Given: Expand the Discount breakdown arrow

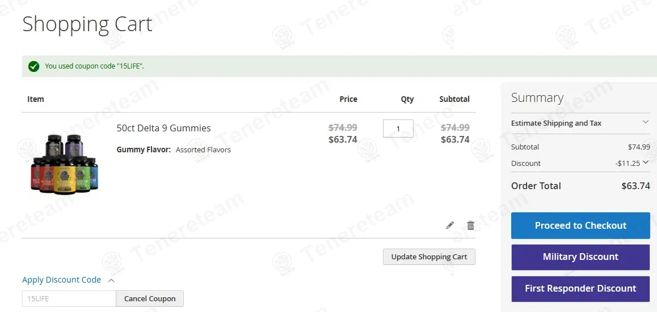Looking at the screenshot, I should click(646, 163).
